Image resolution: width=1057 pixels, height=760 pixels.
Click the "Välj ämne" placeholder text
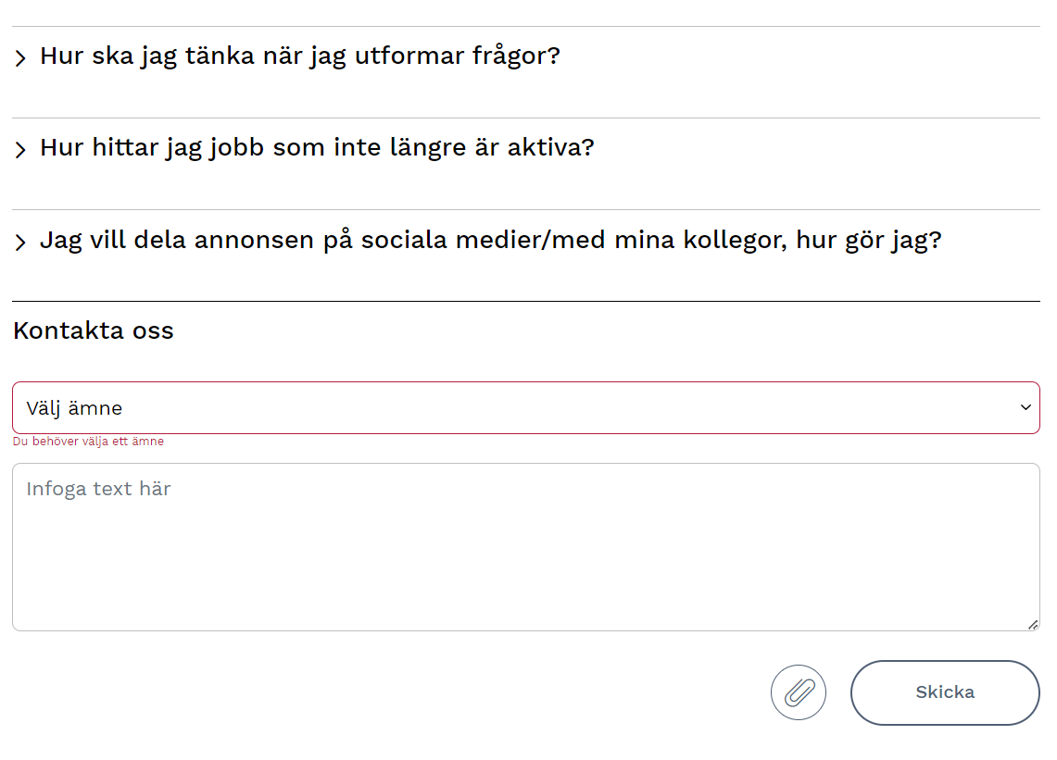(74, 408)
